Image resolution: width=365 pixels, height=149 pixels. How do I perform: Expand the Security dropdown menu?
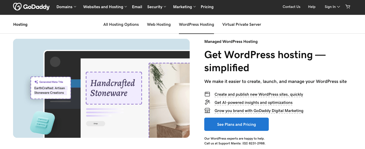pyautogui.click(x=157, y=7)
